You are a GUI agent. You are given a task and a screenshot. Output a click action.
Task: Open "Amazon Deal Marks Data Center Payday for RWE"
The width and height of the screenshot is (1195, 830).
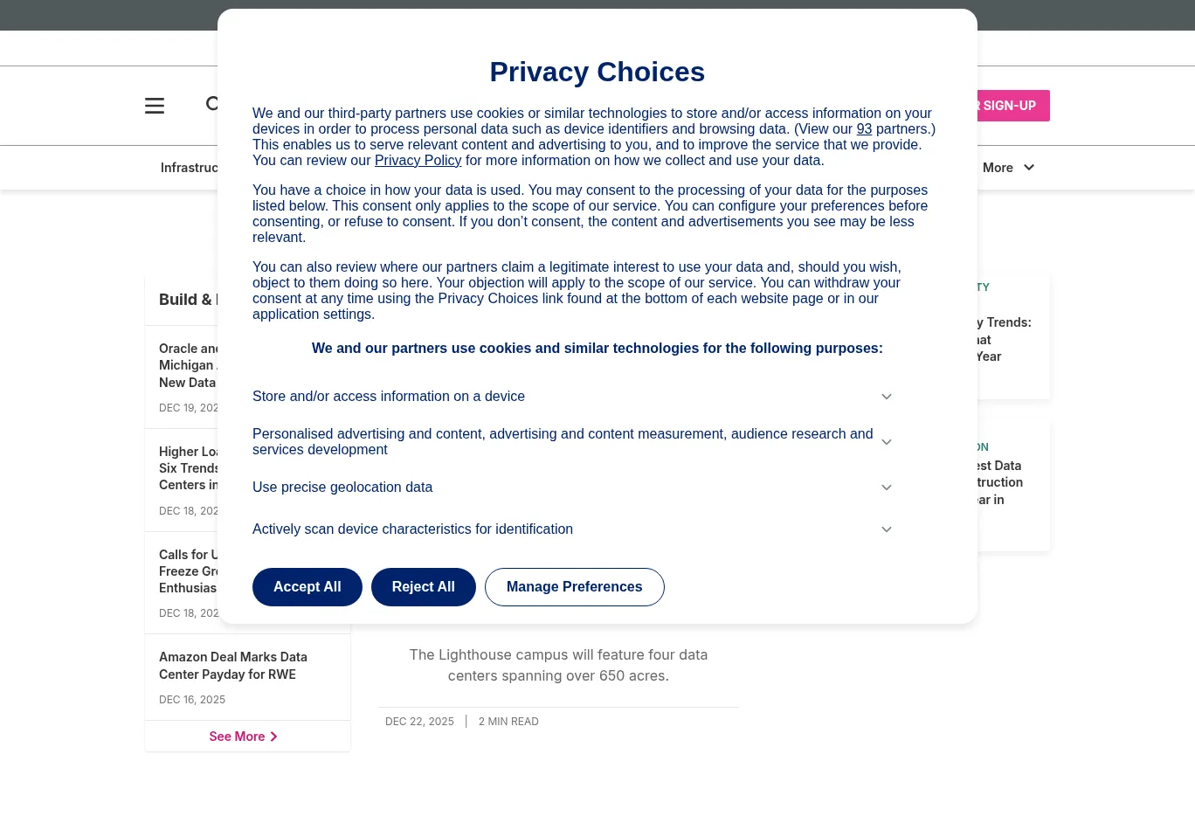click(x=233, y=665)
